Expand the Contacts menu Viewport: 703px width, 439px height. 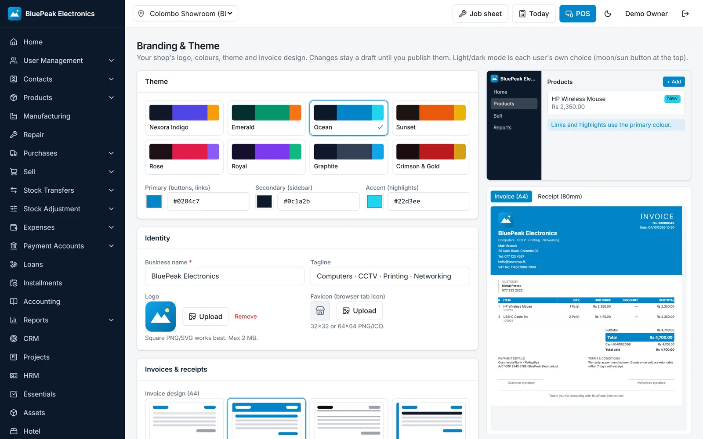pyautogui.click(x=62, y=79)
